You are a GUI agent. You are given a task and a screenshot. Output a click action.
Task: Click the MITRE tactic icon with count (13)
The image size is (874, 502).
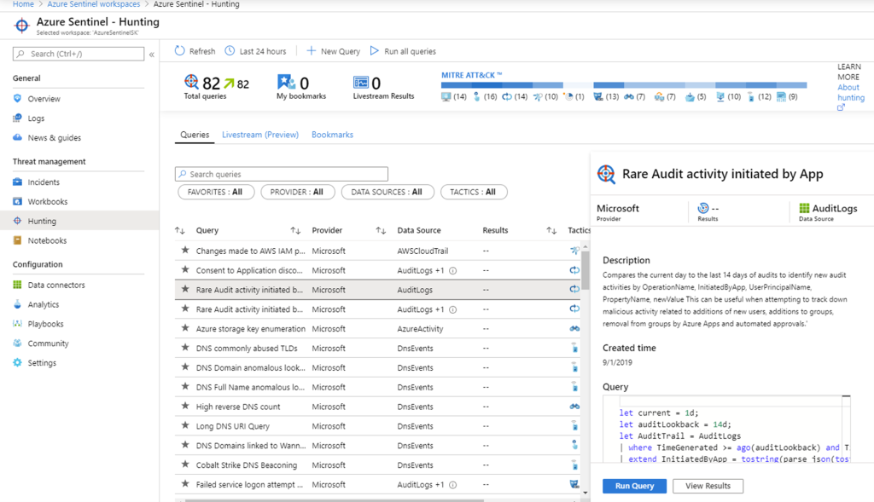[598, 97]
